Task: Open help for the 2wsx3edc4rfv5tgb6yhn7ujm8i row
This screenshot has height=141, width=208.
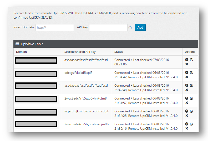Action: click(187, 98)
